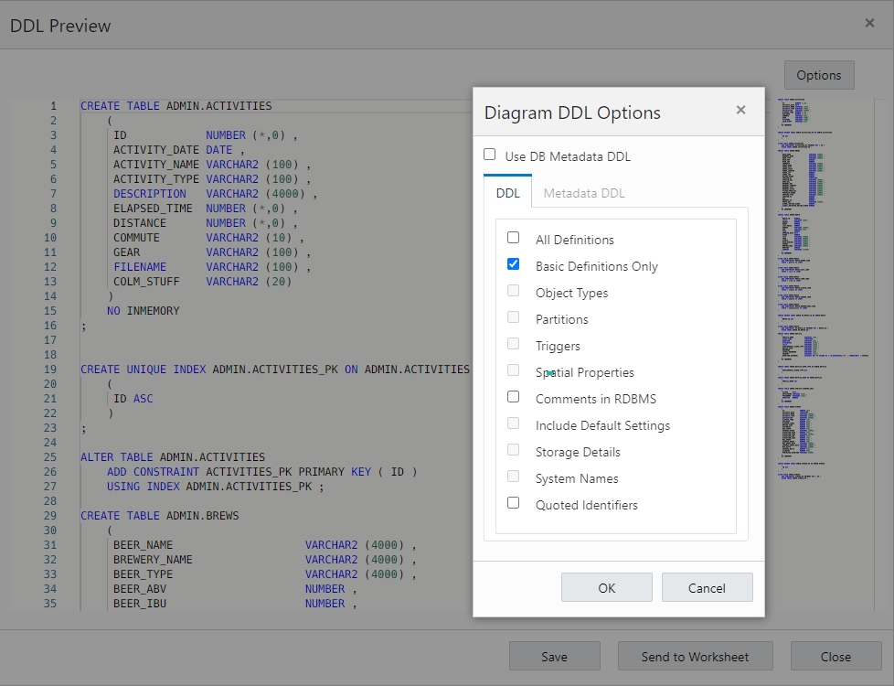
Task: Check the All Definitions option
Action: [513, 239]
